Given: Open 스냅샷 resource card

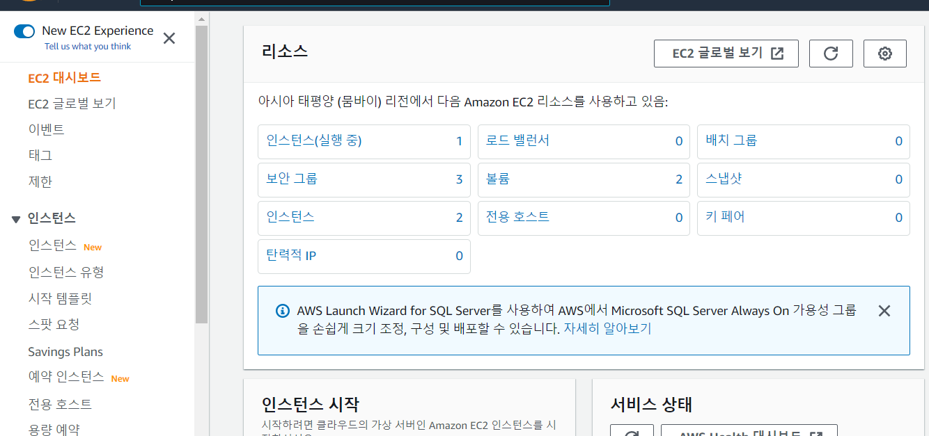Looking at the screenshot, I should 804,179.
